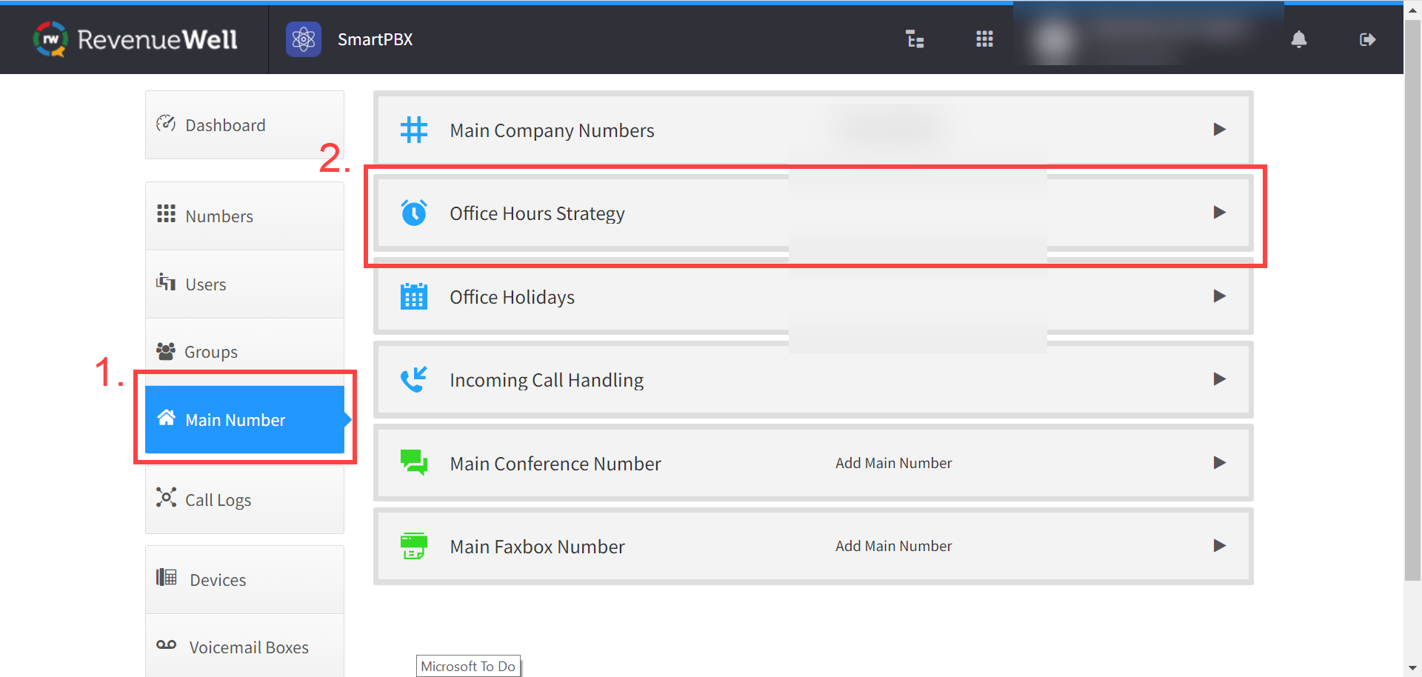Click the Main Conference Number label
The width and height of the screenshot is (1422, 677).
555,464
